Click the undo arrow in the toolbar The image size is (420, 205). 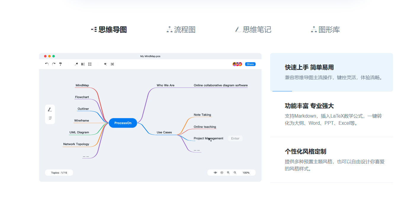47,64
